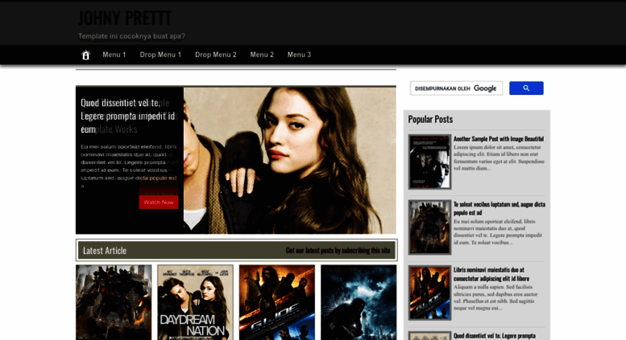Open the featured slider headline Quod dissentiet vel te
The width and height of the screenshot is (626, 340).
pyautogui.click(x=128, y=116)
